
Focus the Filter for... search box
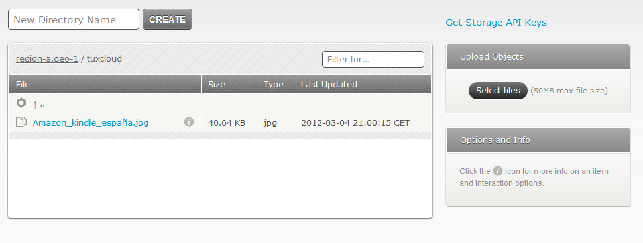tap(373, 59)
